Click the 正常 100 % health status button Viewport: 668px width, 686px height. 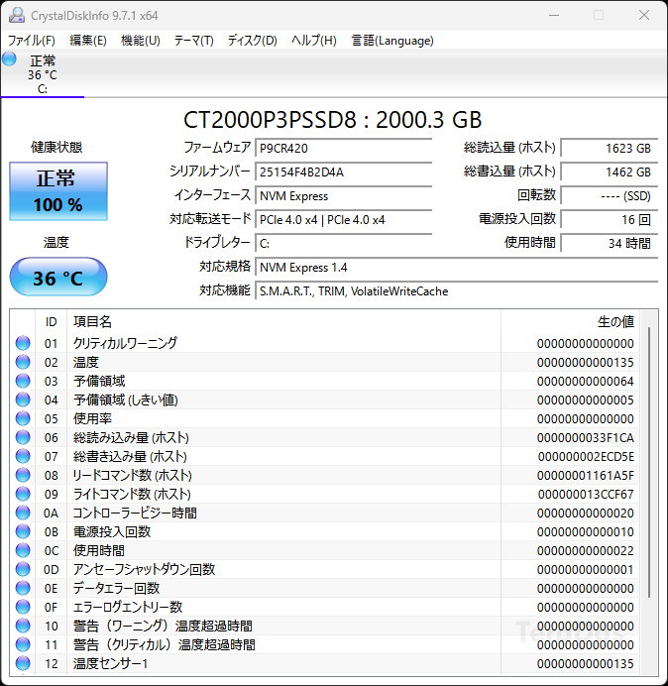click(58, 191)
